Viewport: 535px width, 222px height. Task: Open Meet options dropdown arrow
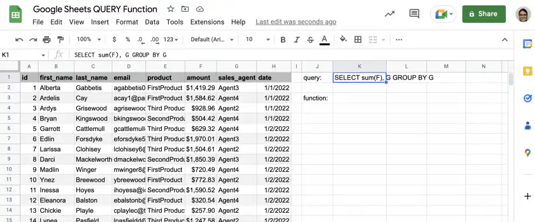tap(451, 14)
